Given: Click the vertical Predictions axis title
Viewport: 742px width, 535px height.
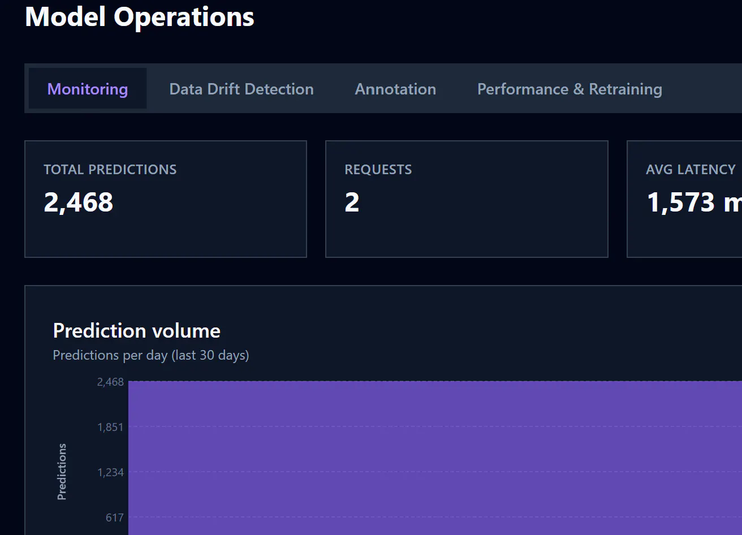Looking at the screenshot, I should point(62,472).
